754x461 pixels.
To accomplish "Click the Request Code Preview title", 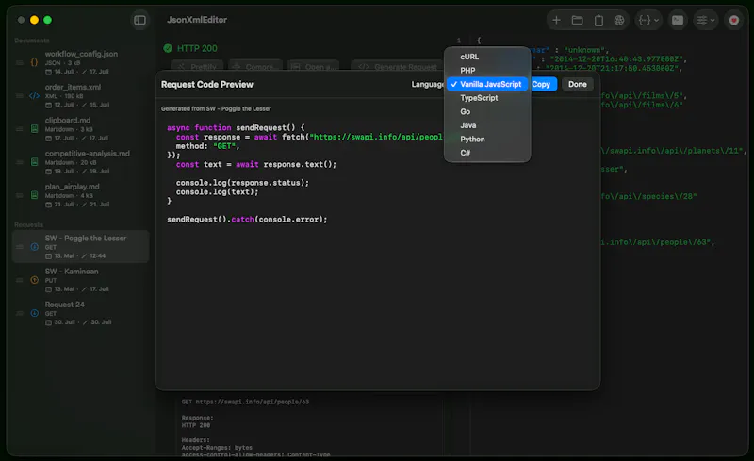I will pyautogui.click(x=207, y=84).
